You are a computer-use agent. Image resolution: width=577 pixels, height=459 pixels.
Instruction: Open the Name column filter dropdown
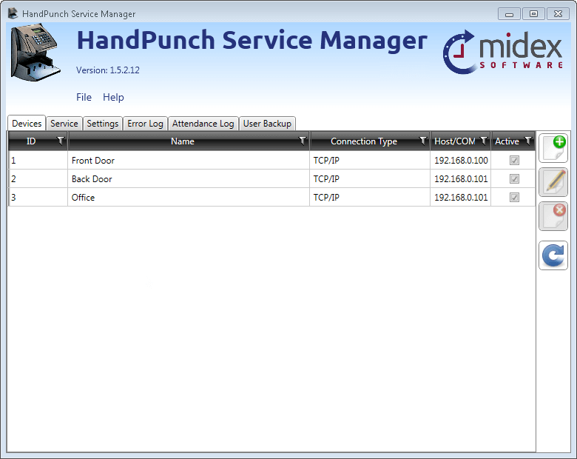coord(302,141)
